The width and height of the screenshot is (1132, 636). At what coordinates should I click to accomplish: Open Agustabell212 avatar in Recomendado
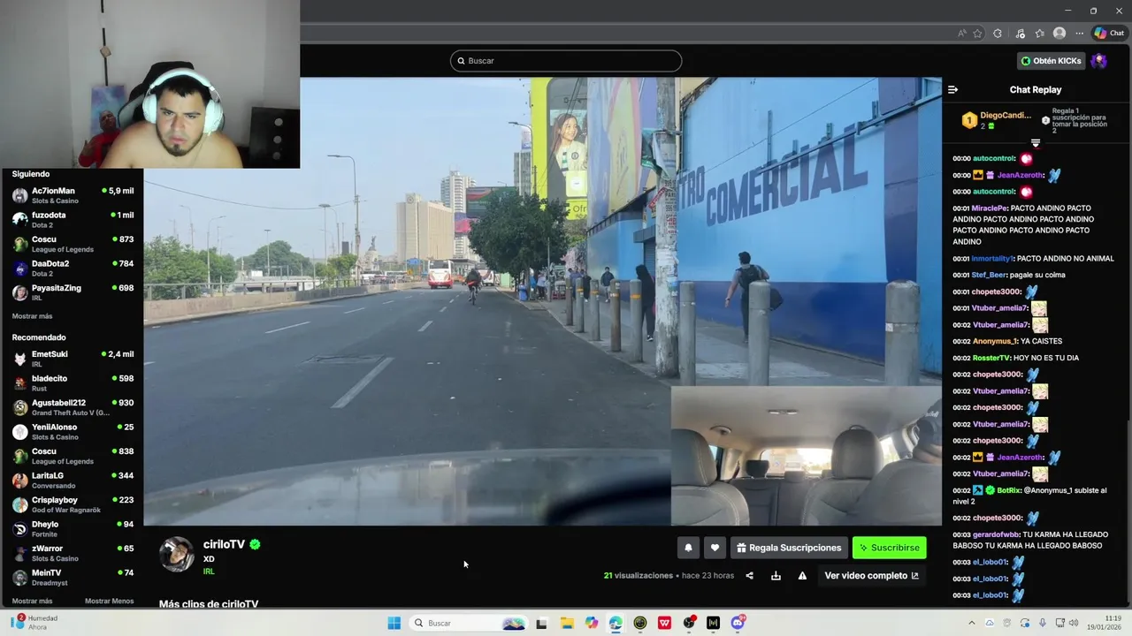coord(19,407)
